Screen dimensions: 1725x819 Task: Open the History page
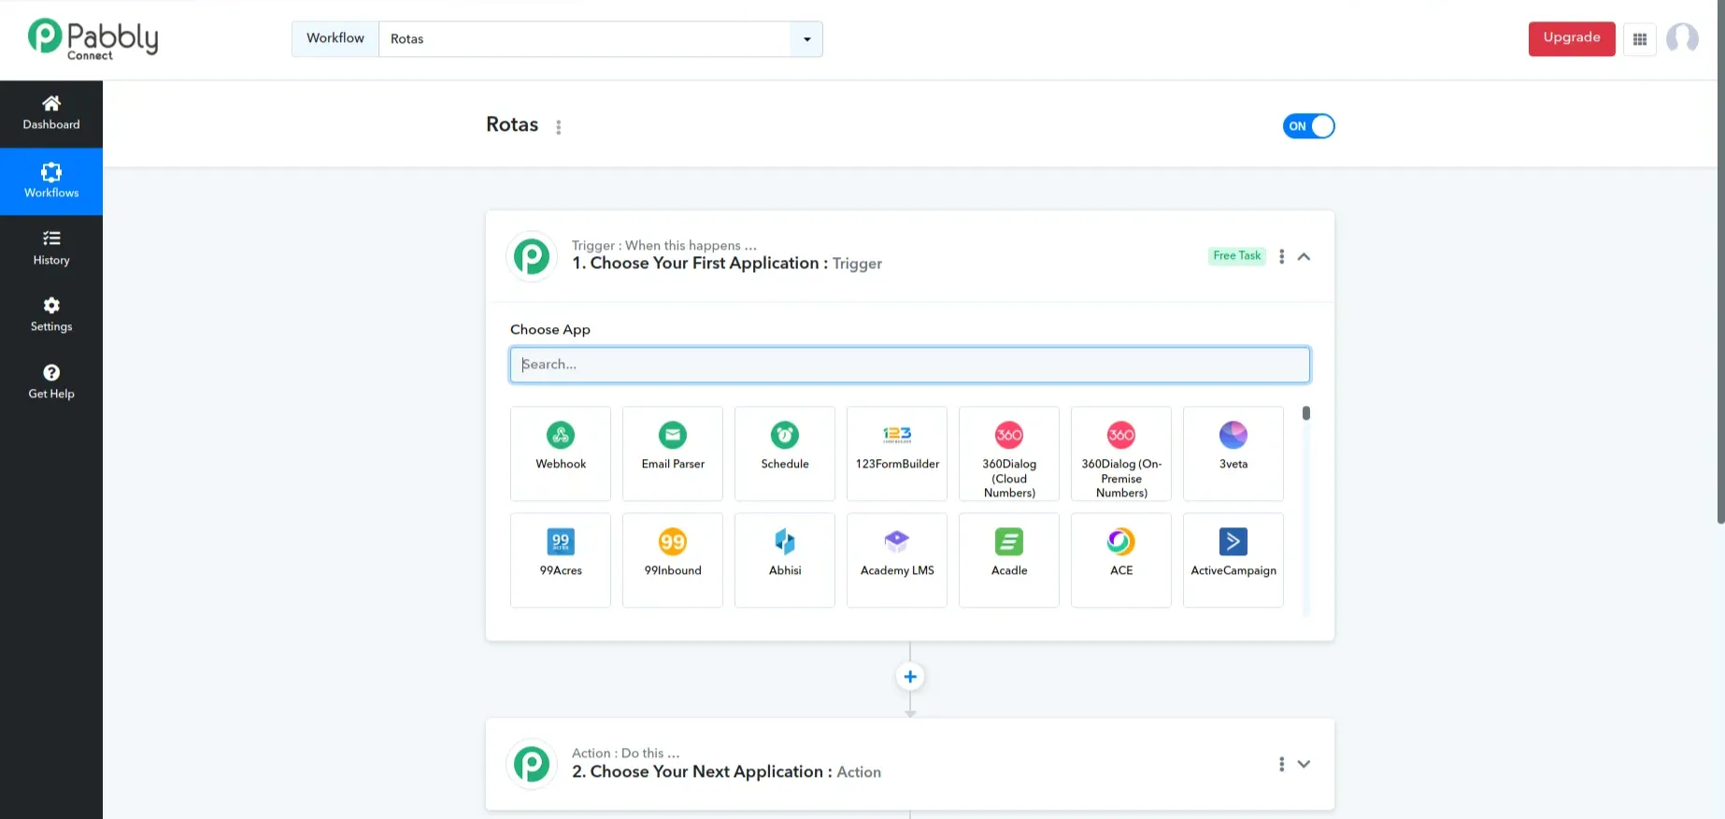(x=51, y=248)
